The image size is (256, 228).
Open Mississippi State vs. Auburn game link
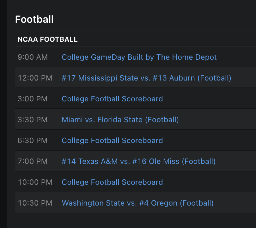[x=146, y=78]
